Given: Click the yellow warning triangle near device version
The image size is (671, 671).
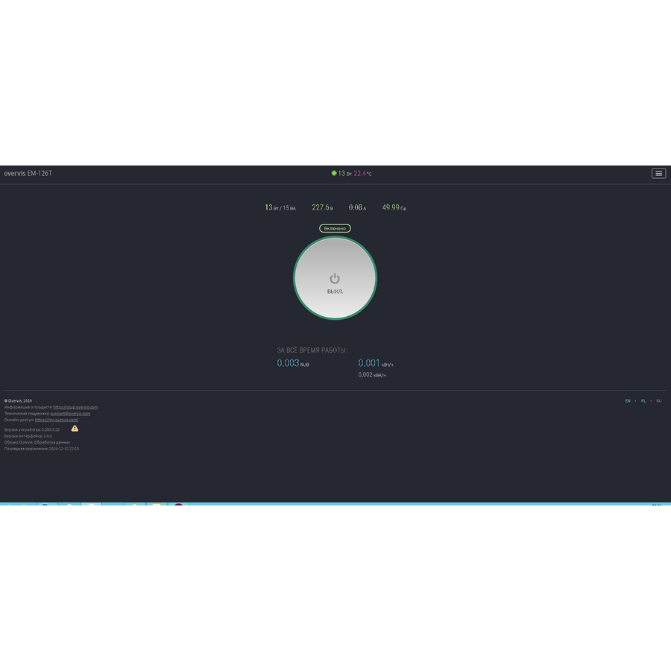Looking at the screenshot, I should coord(75,429).
